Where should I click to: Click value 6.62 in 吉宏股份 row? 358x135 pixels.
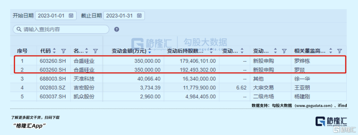point(242,88)
